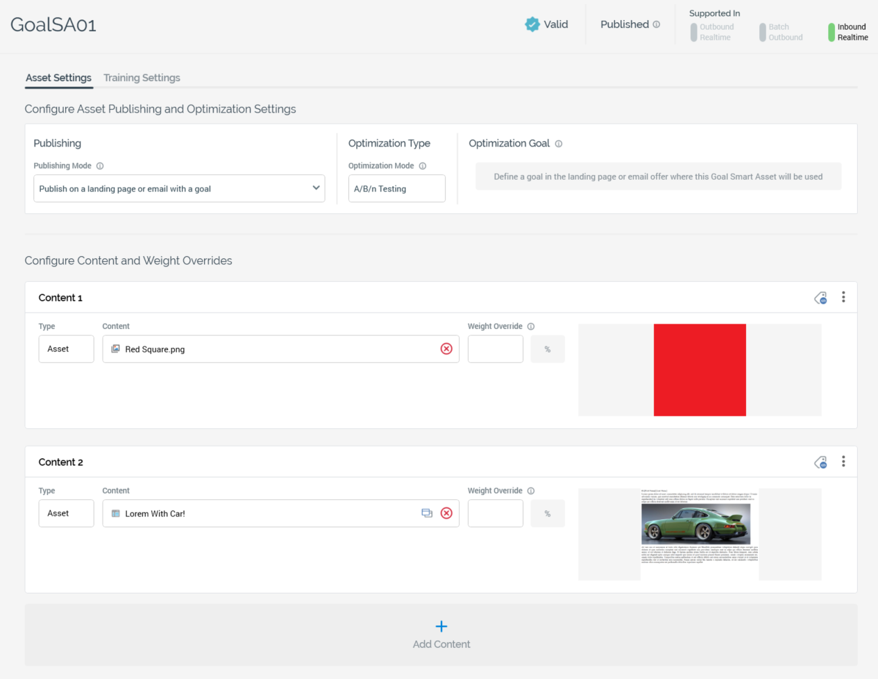Clear Lorem With Car! using red X icon

(x=446, y=514)
